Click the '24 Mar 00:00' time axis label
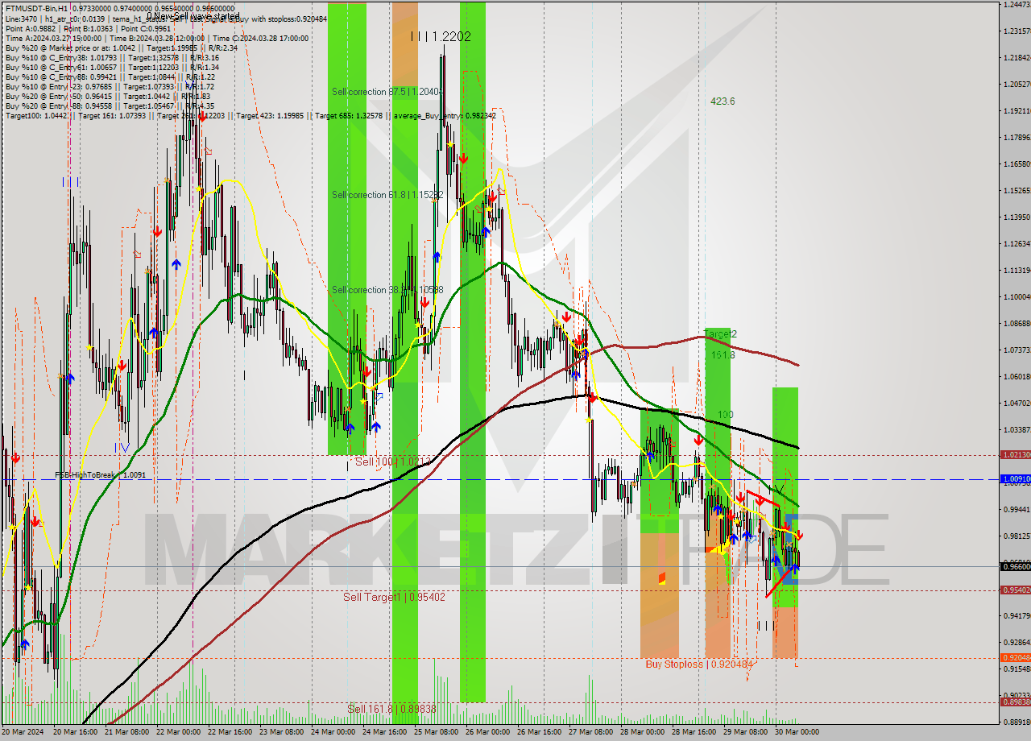The image size is (1031, 741). [333, 732]
